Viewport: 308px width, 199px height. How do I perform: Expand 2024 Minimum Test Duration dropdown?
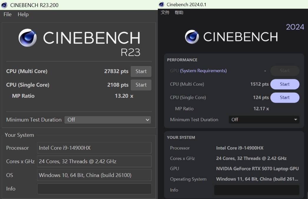pyautogui.click(x=264, y=120)
